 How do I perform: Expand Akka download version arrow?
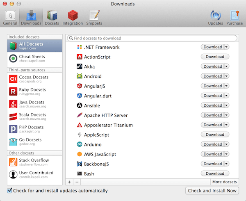[227, 66]
